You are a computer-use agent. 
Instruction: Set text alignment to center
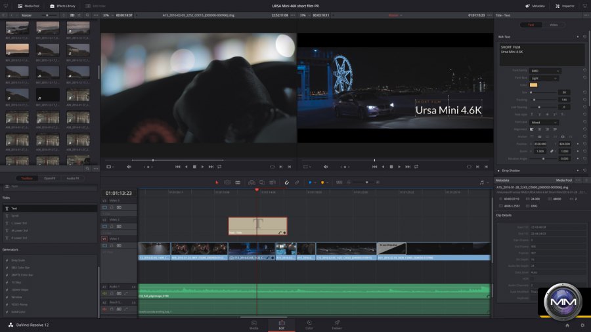point(539,129)
